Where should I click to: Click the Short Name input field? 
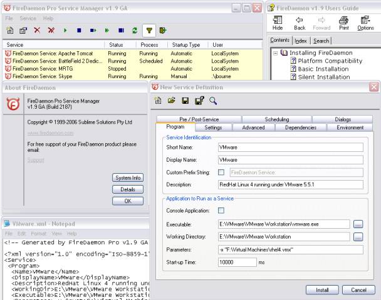coord(291,147)
